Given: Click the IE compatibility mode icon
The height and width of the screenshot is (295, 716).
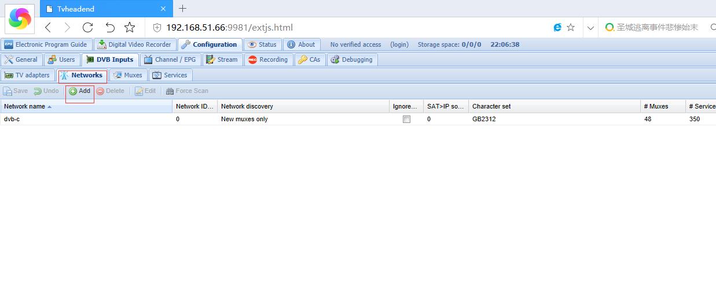Looking at the screenshot, I should tap(557, 27).
